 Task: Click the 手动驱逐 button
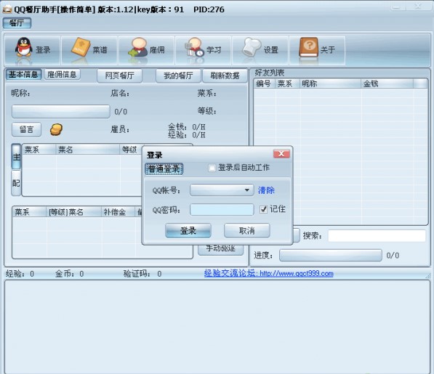point(220,249)
